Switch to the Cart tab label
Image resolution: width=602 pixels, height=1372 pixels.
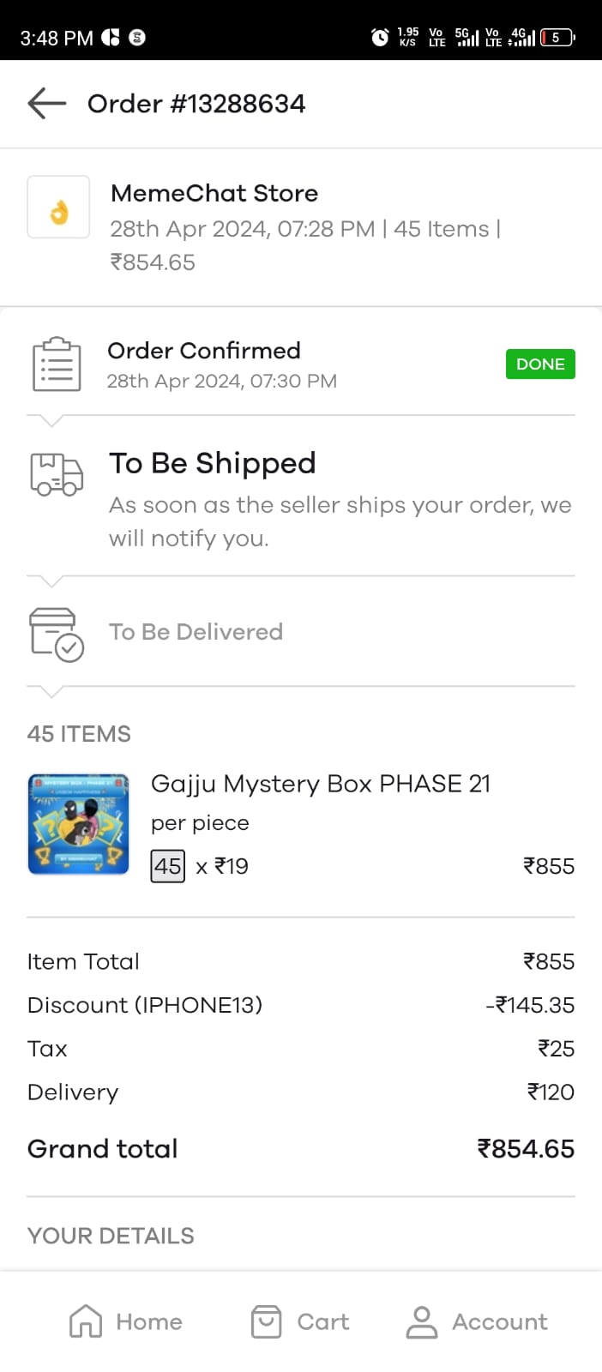point(323,1322)
